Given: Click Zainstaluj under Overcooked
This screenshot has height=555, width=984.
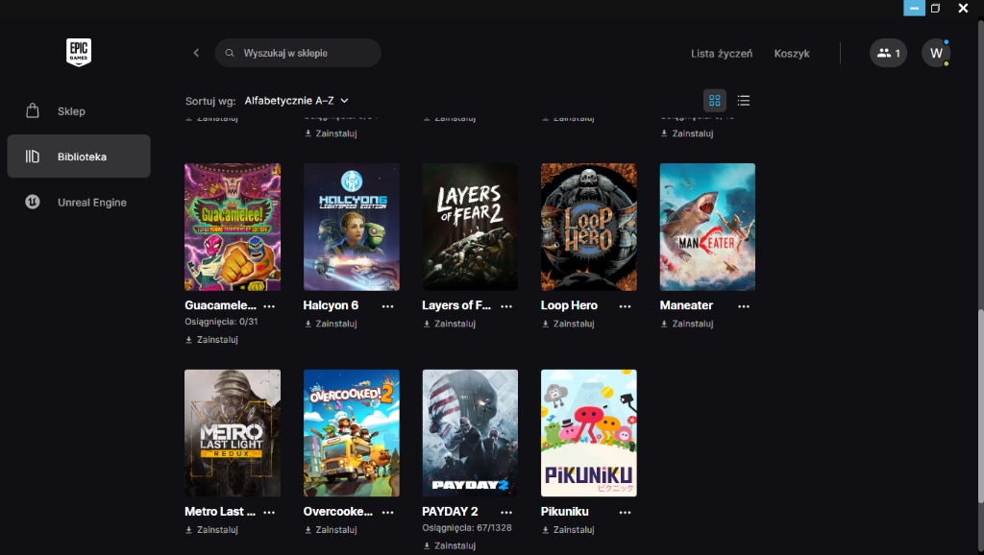Looking at the screenshot, I should (331, 530).
